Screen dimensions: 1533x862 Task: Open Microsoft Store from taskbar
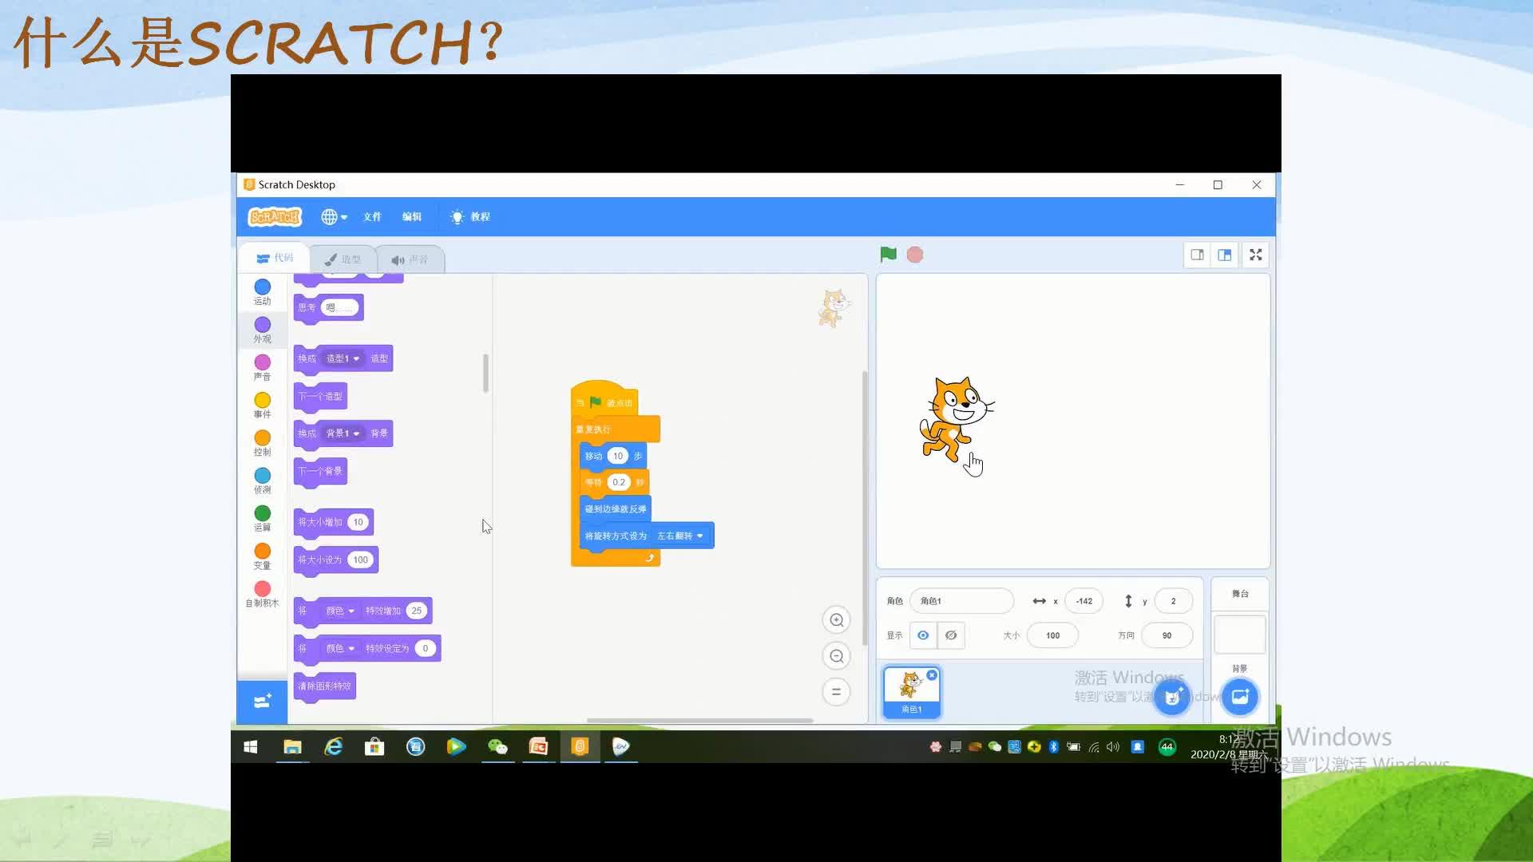(x=374, y=746)
